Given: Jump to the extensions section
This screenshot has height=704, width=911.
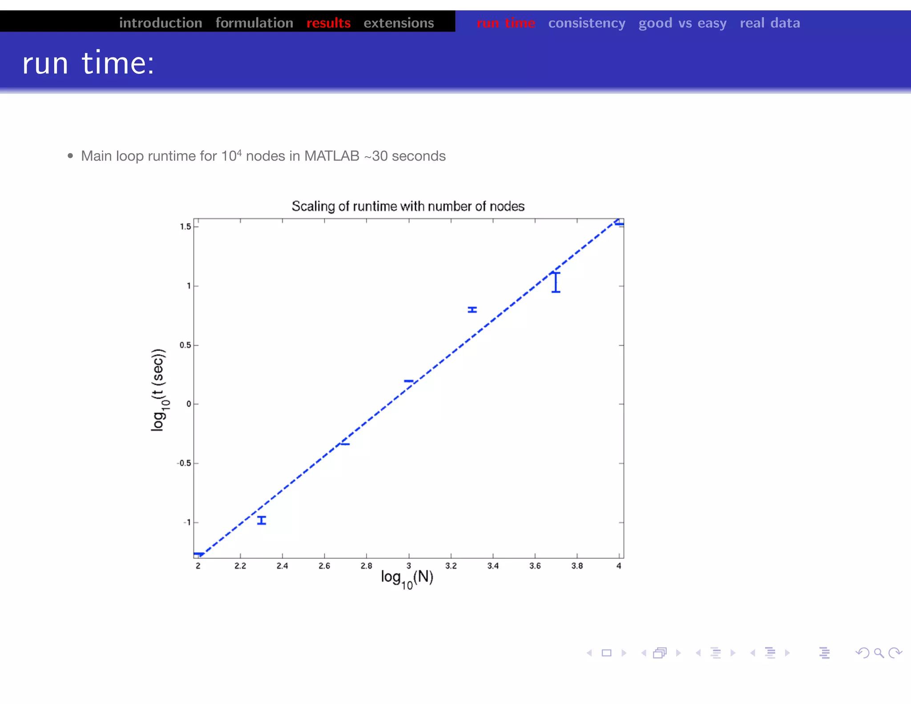Looking at the screenshot, I should tap(399, 23).
